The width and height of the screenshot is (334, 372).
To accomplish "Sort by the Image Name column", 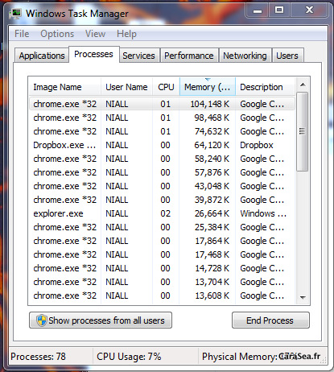I will point(64,87).
